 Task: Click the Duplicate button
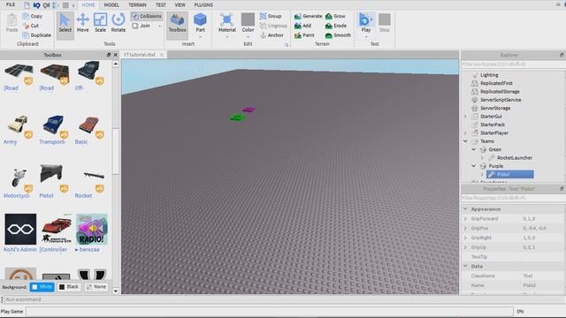tap(37, 35)
